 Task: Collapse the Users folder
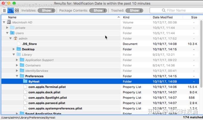pos(7,33)
